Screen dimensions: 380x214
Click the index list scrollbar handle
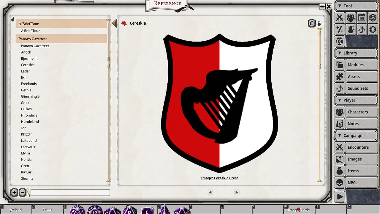(x=108, y=62)
